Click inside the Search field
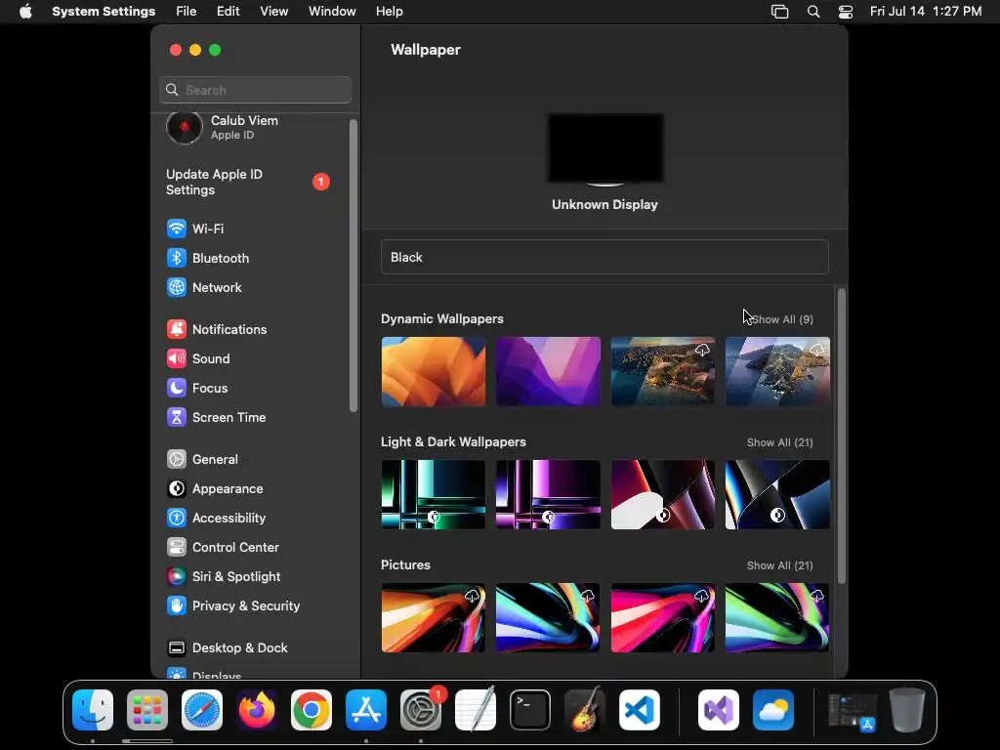Viewport: 1000px width, 750px height. coord(255,90)
